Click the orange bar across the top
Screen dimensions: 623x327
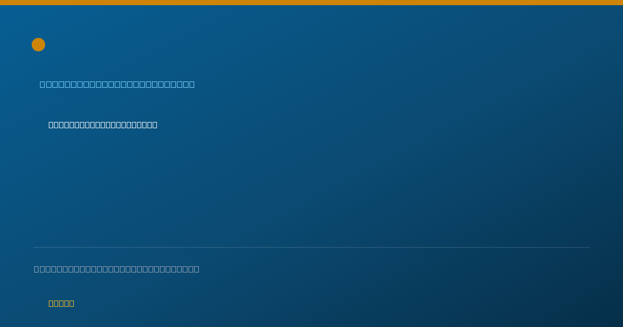311,3
